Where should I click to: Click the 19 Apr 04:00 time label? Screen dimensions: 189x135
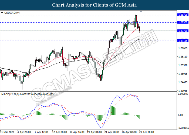pos(94,132)
